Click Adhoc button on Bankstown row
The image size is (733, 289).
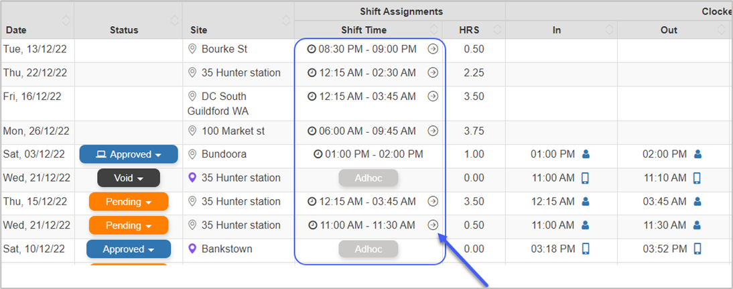(x=369, y=249)
